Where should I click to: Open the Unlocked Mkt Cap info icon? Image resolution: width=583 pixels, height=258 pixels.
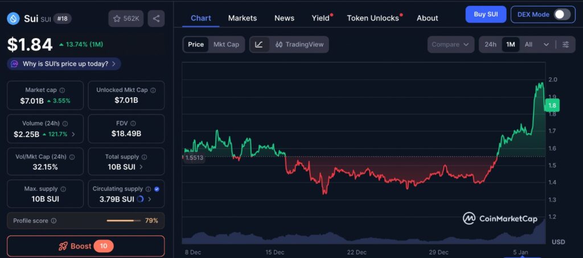point(153,90)
